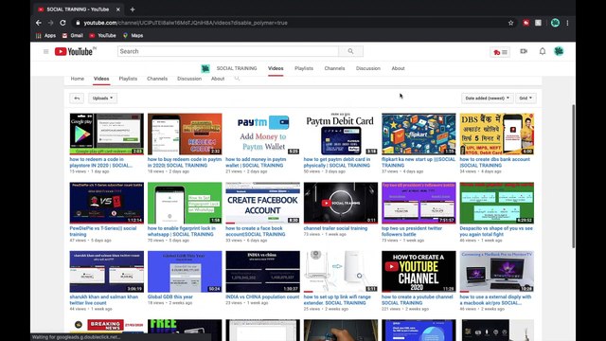Open the Flipkart video thumbnail
606x341 pixels.
419,134
